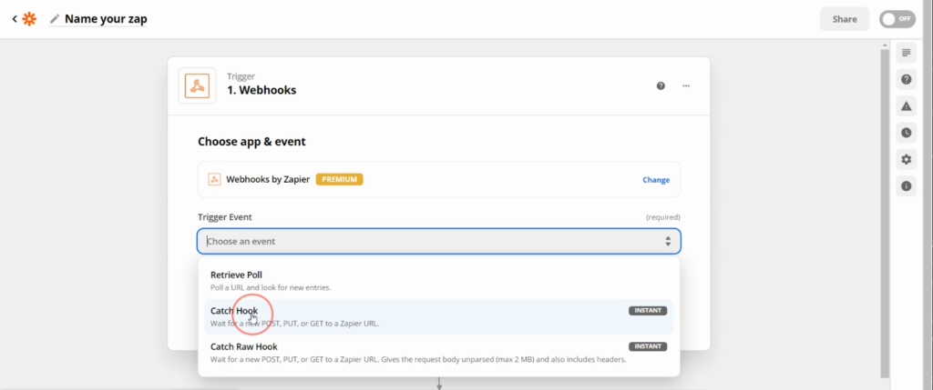The width and height of the screenshot is (933, 390).
Task: Click the trigger step help question icon
Action: [x=661, y=86]
